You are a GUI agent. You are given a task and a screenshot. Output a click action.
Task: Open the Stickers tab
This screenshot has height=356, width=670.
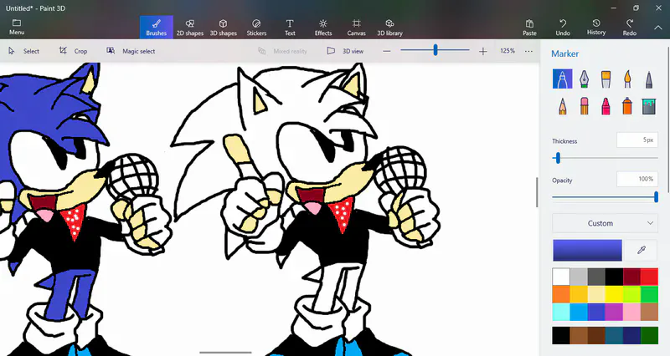[x=256, y=28]
